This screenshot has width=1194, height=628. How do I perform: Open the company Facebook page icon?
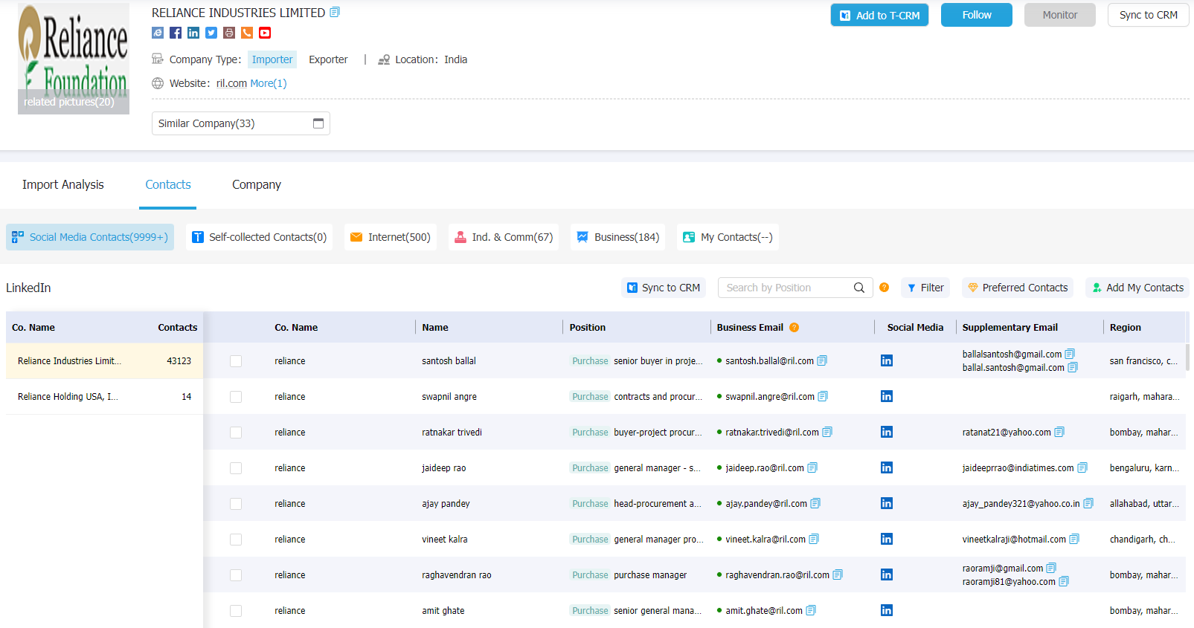[176, 33]
